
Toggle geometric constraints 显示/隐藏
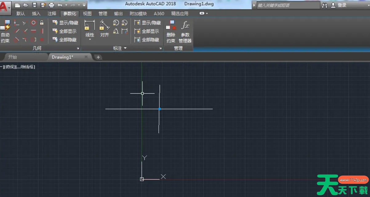click(x=65, y=23)
